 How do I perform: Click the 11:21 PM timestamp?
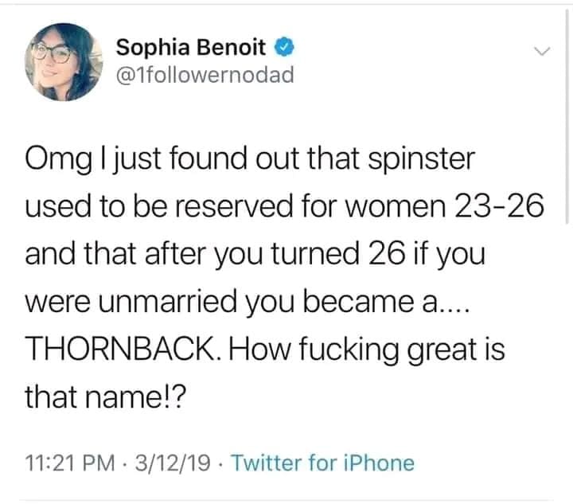coord(72,462)
